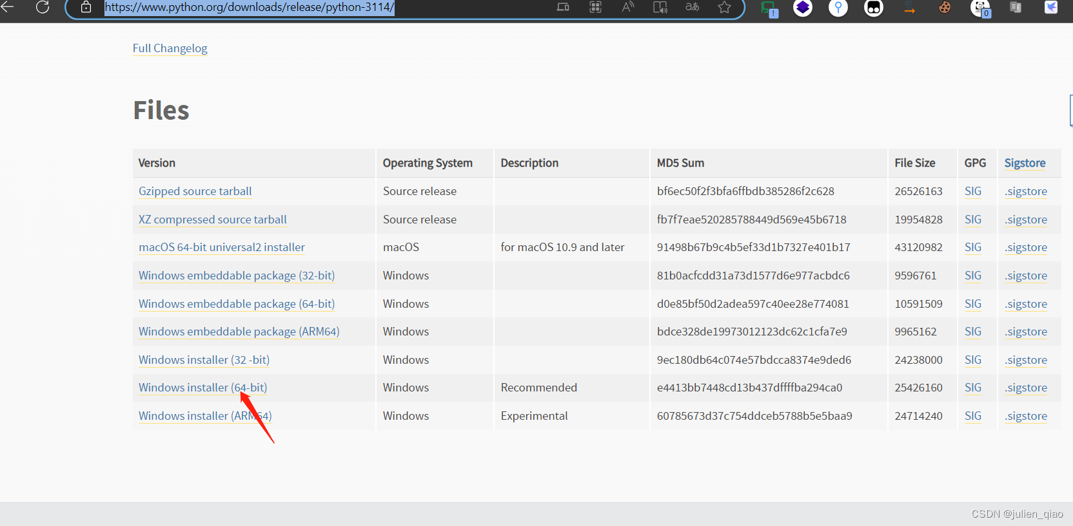
Task: Open the cookie extension icon
Action: tap(945, 8)
